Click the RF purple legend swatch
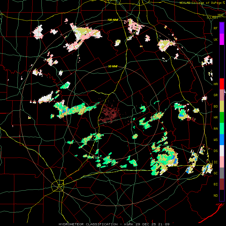This screenshot has height=226, width=226. pyautogui.click(x=222, y=28)
